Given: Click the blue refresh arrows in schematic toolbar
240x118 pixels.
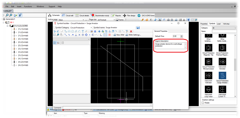Looking at the screenshot, I should point(155,20).
